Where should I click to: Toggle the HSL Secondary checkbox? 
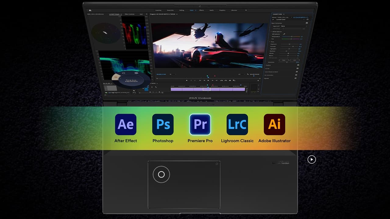point(296,75)
